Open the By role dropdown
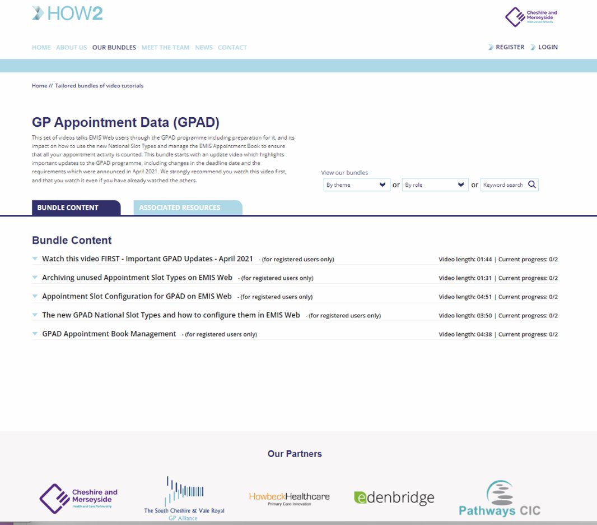Image resolution: width=597 pixels, height=525 pixels. [435, 185]
